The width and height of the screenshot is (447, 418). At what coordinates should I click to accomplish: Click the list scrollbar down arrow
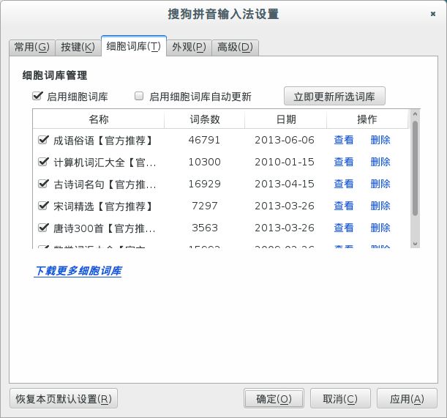[415, 244]
